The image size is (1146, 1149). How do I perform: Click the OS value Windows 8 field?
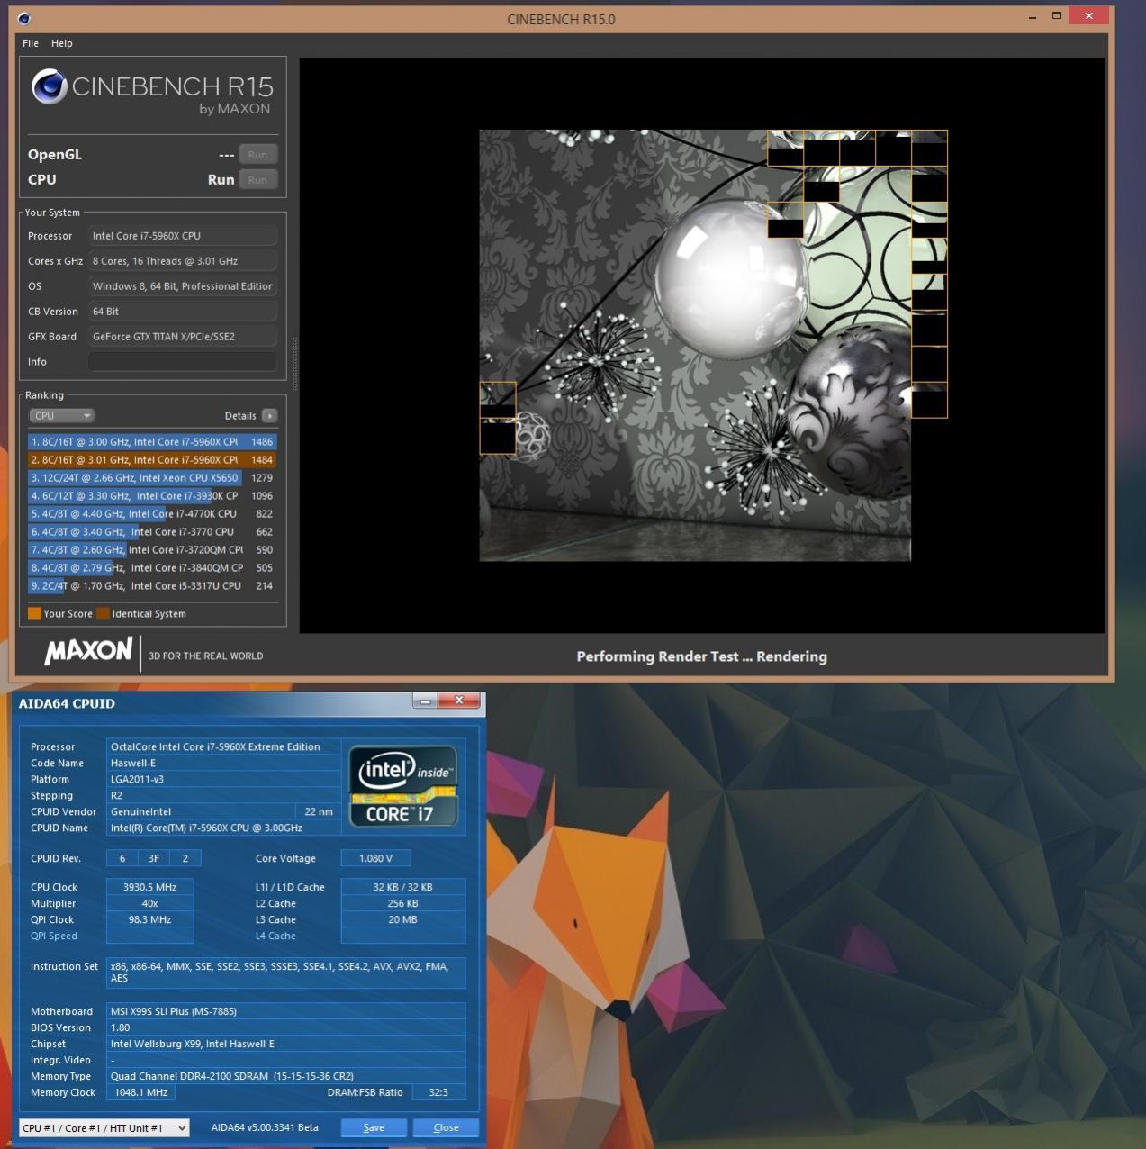183,286
